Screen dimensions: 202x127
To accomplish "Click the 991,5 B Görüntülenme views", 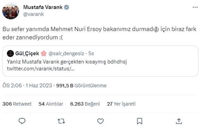I will pos(81,86).
